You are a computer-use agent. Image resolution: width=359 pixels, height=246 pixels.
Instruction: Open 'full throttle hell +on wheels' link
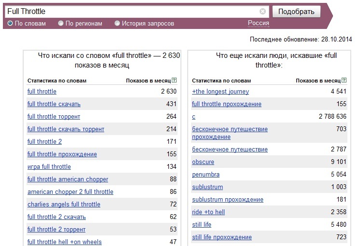(65, 242)
